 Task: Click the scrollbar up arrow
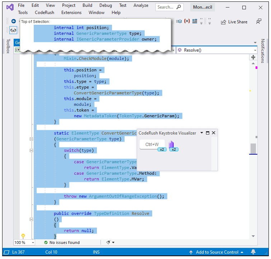[x=253, y=63]
